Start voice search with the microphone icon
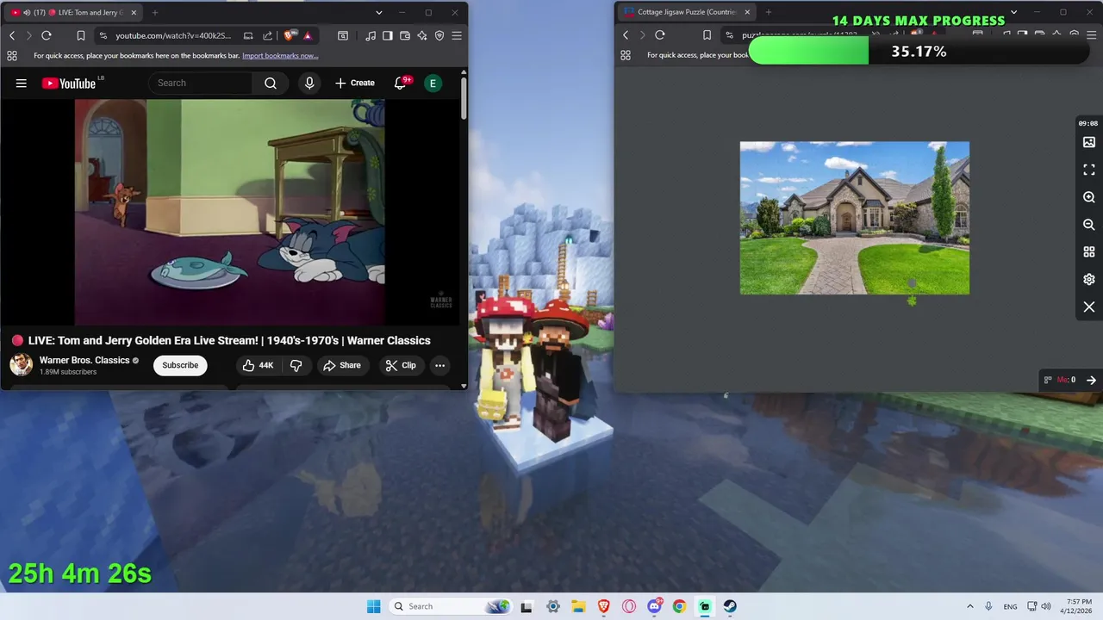The height and width of the screenshot is (620, 1103). (x=309, y=84)
